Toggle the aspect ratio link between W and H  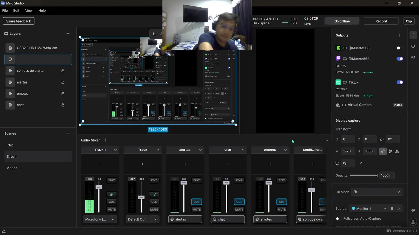pyautogui.click(x=383, y=151)
